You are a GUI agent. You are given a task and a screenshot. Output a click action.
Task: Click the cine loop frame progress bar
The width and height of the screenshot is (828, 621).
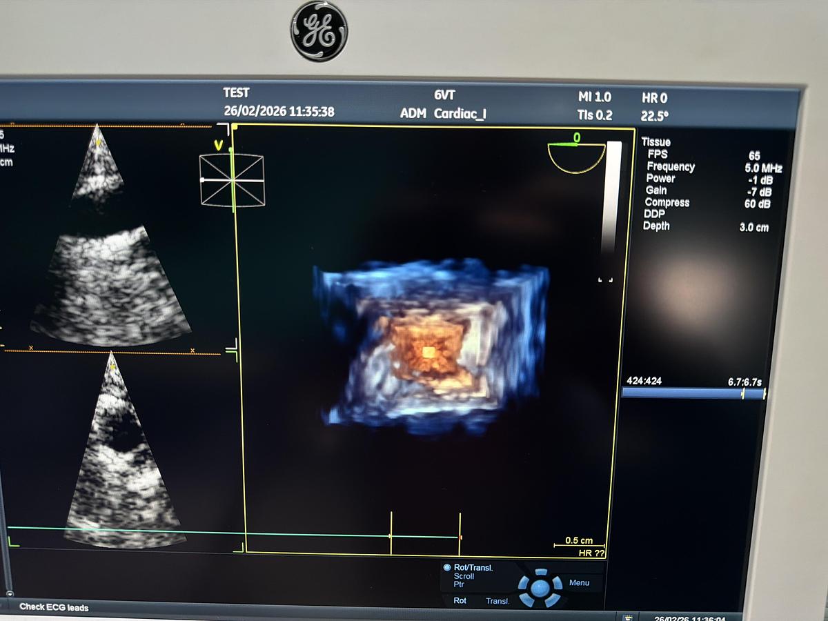(693, 393)
